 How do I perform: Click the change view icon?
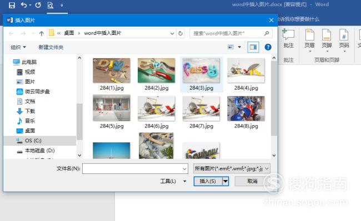tap(230, 47)
